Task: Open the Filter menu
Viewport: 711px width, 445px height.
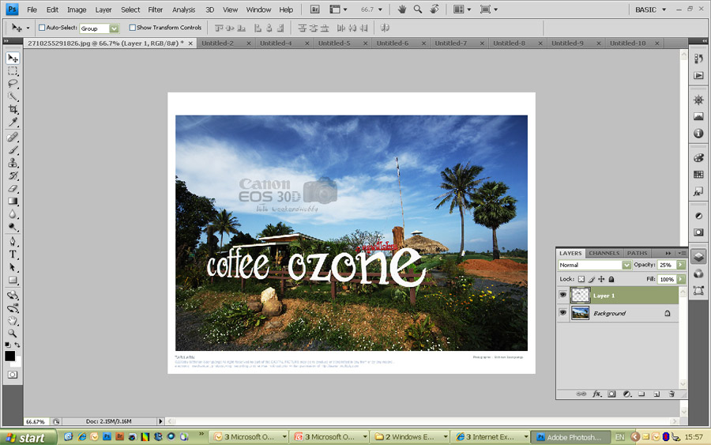Action: pyautogui.click(x=156, y=9)
